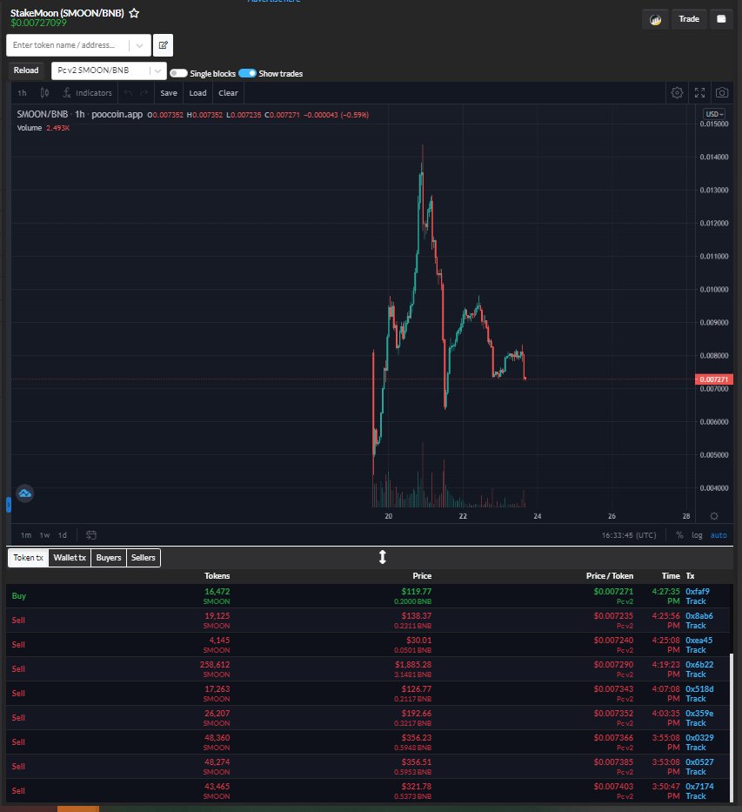Viewport: 742px width, 812px height.
Task: Undo last chart action
Action: pos(128,93)
